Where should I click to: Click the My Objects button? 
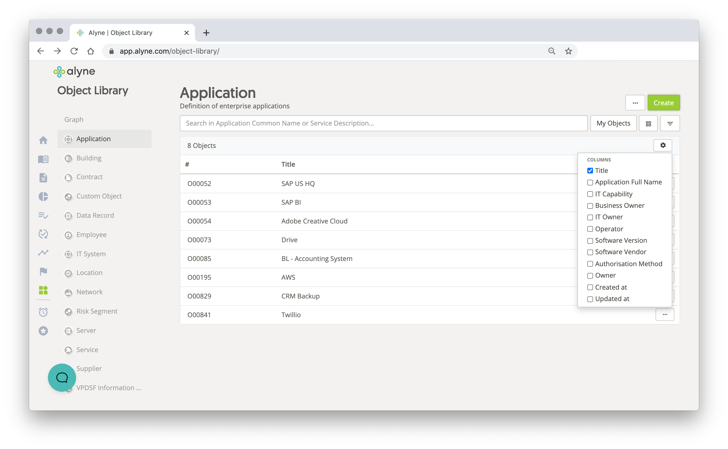613,123
